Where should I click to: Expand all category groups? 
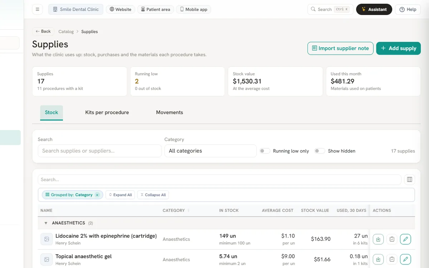[x=120, y=195]
